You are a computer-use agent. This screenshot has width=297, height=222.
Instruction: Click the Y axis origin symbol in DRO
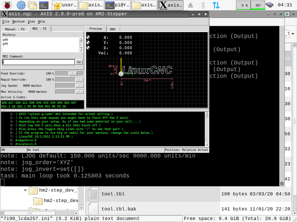(x=88, y=42)
